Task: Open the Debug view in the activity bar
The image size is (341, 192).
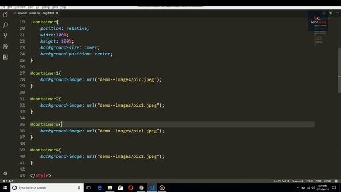Action: coord(5,46)
